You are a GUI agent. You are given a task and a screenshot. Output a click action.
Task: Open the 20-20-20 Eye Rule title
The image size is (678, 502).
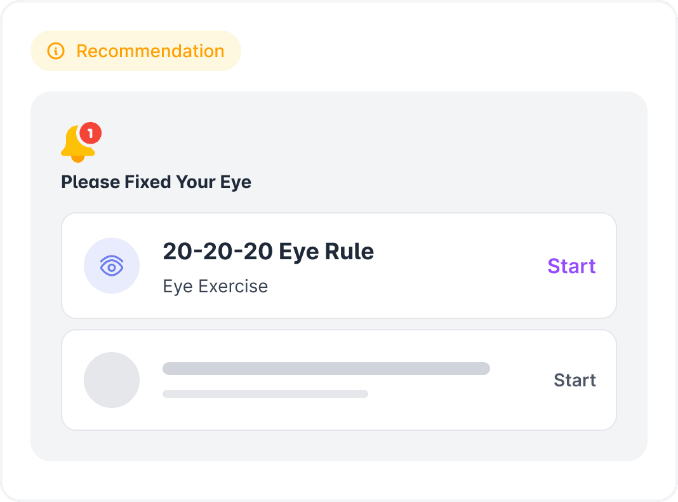[x=268, y=252]
